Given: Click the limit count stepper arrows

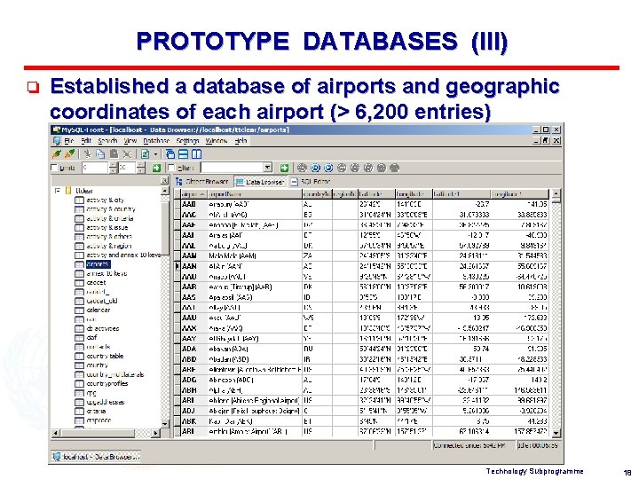Looking at the screenshot, I should click(x=140, y=168).
